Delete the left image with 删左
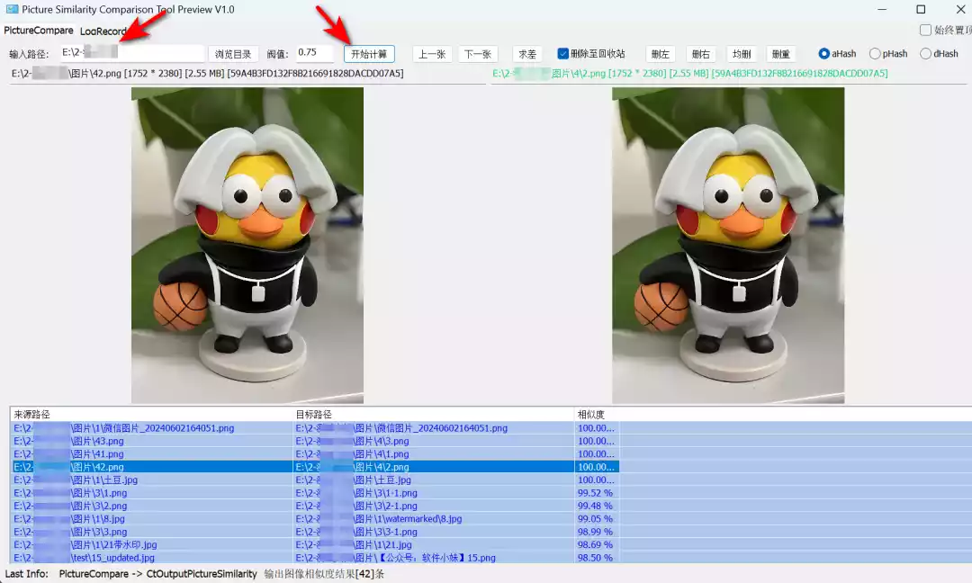Image resolution: width=972 pixels, height=583 pixels. 661,54
